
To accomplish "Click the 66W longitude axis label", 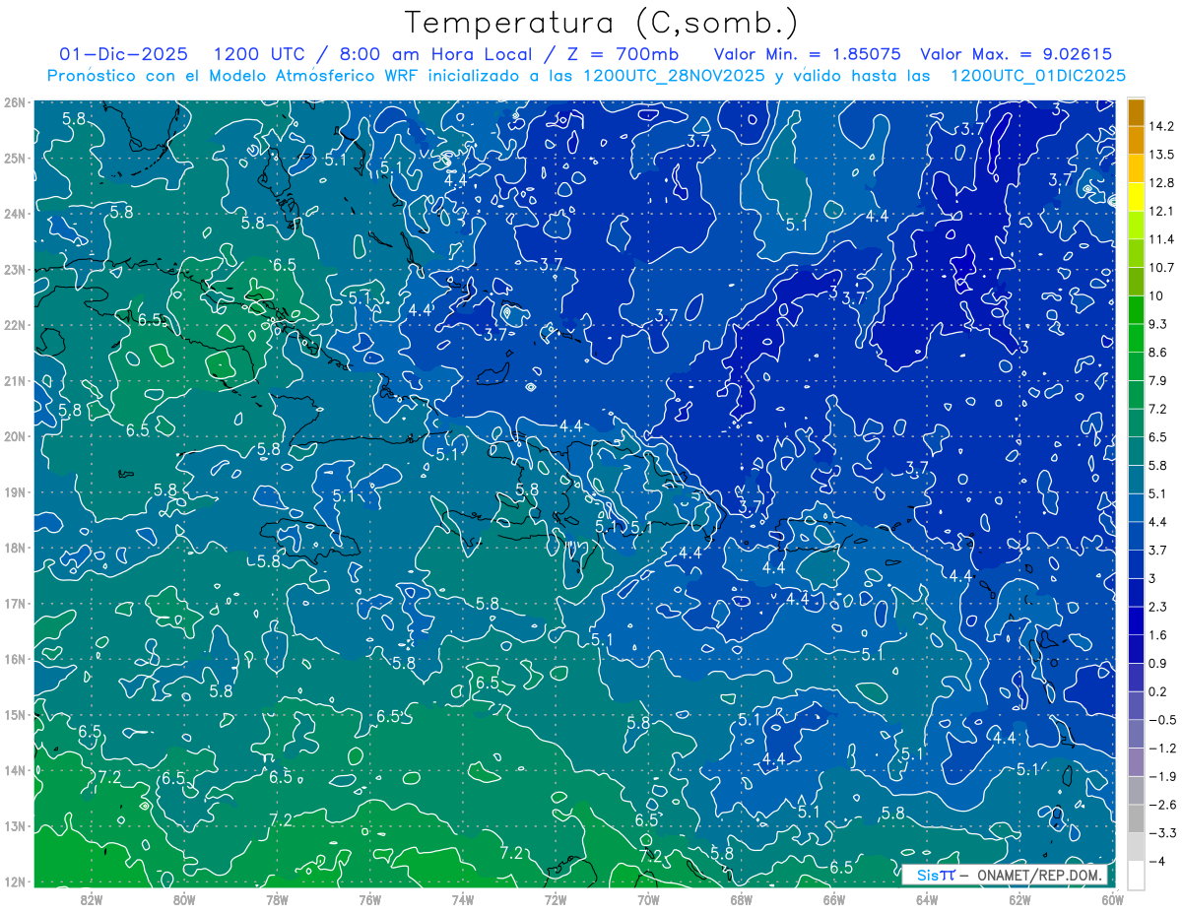I will point(833,899).
